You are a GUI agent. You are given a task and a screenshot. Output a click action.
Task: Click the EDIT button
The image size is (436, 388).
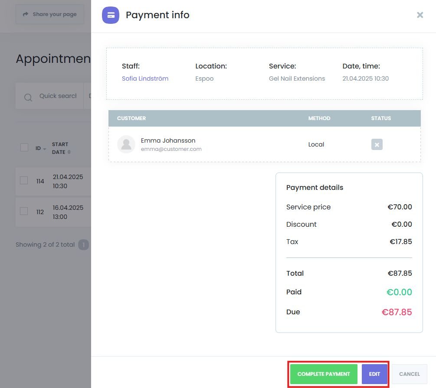pyautogui.click(x=374, y=374)
